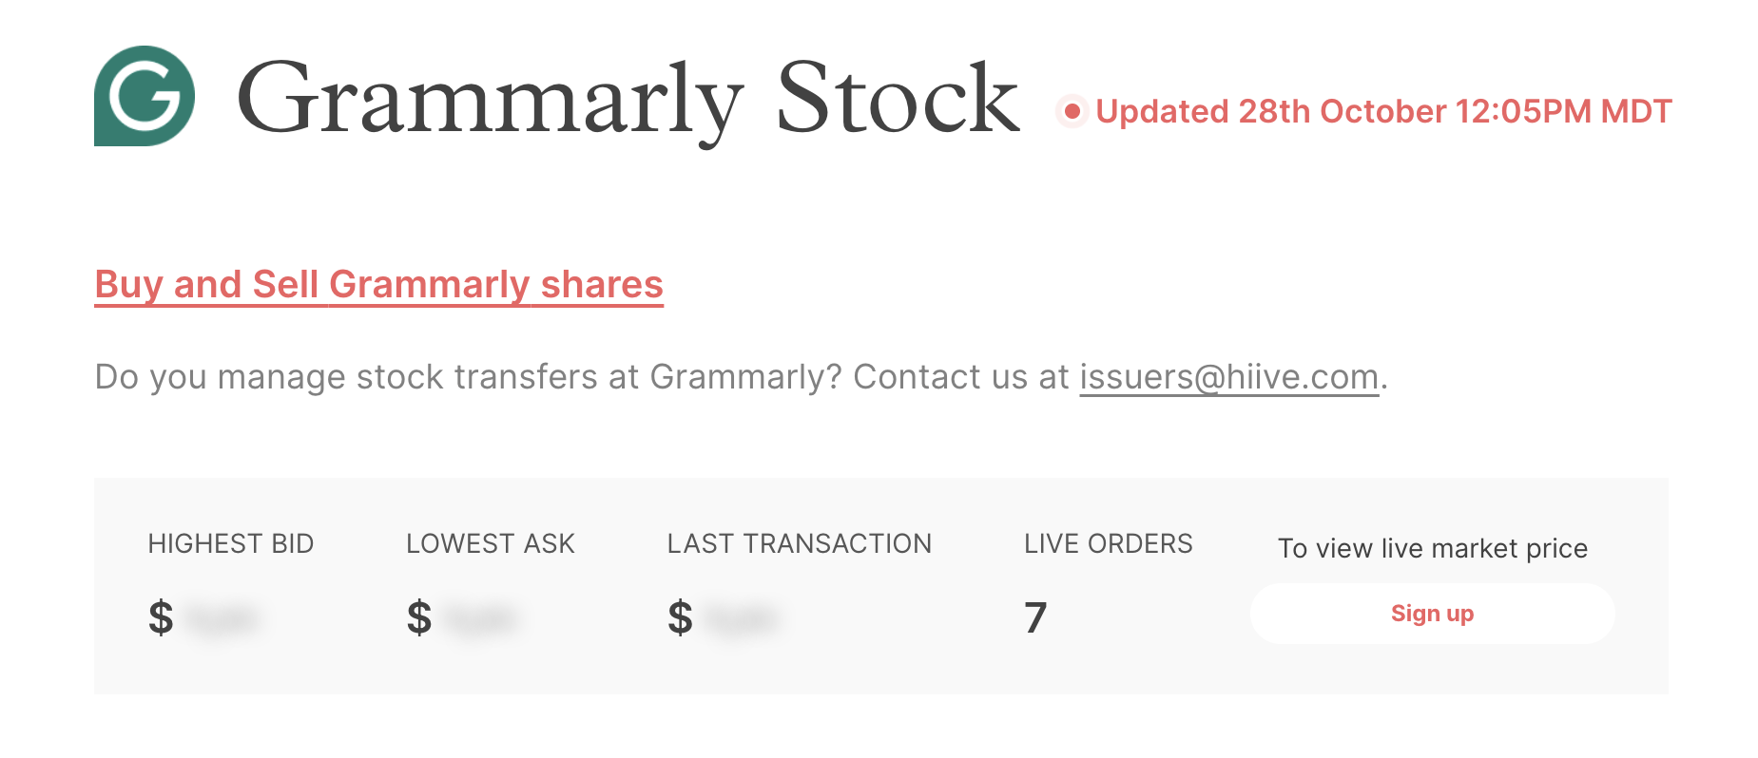Viewport: 1758px width, 758px height.
Task: Click the dollar sign under LOWEST ASK
Action: 419,617
